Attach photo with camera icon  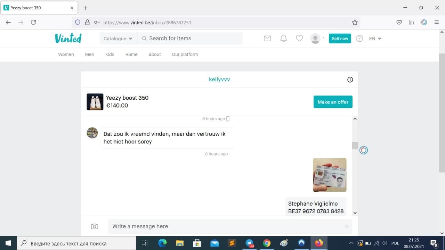(x=95, y=226)
